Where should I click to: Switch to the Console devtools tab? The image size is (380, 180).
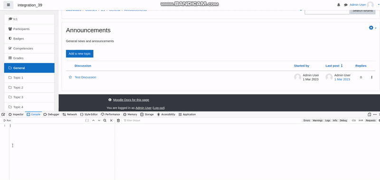click(x=33, y=114)
